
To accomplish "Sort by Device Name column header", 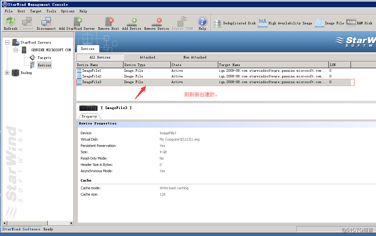I will (100, 65).
